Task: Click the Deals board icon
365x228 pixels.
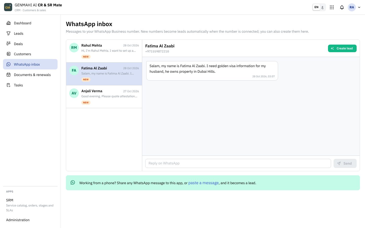Action: click(9, 44)
